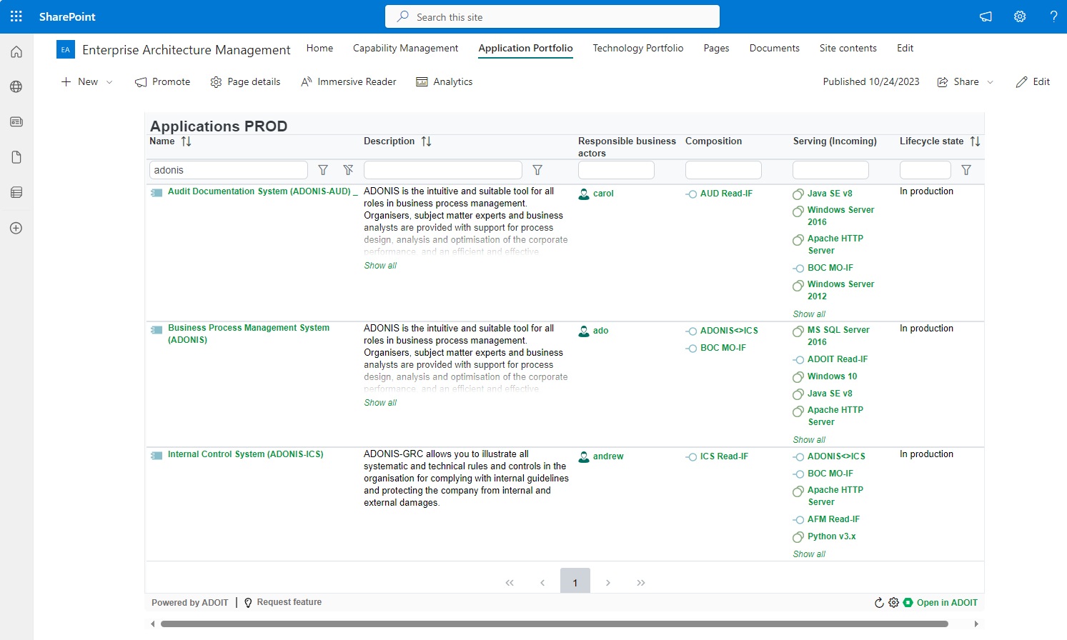
Task: Go to first page of results
Action: 510,583
